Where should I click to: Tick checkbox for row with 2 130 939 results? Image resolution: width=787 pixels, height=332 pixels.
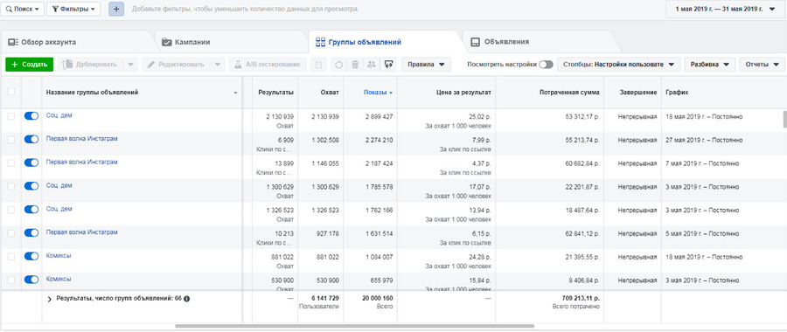[11, 116]
